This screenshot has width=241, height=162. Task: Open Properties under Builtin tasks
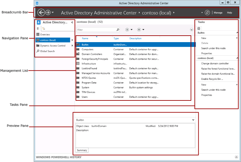click(x=207, y=53)
